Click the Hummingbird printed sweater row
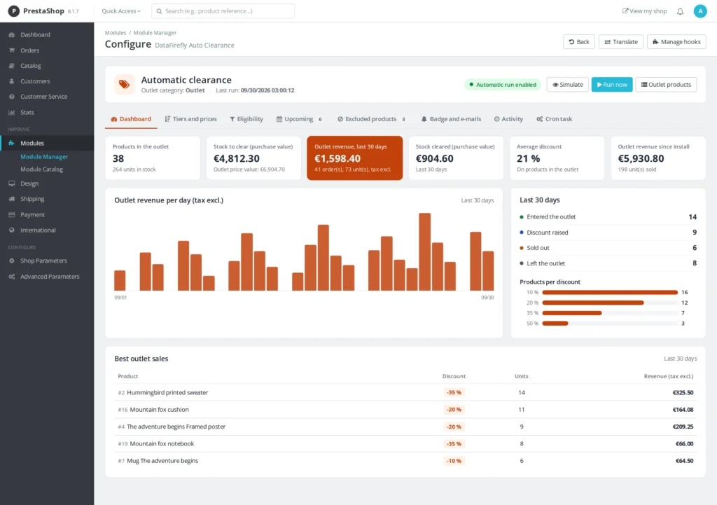717x505 pixels. [405, 392]
